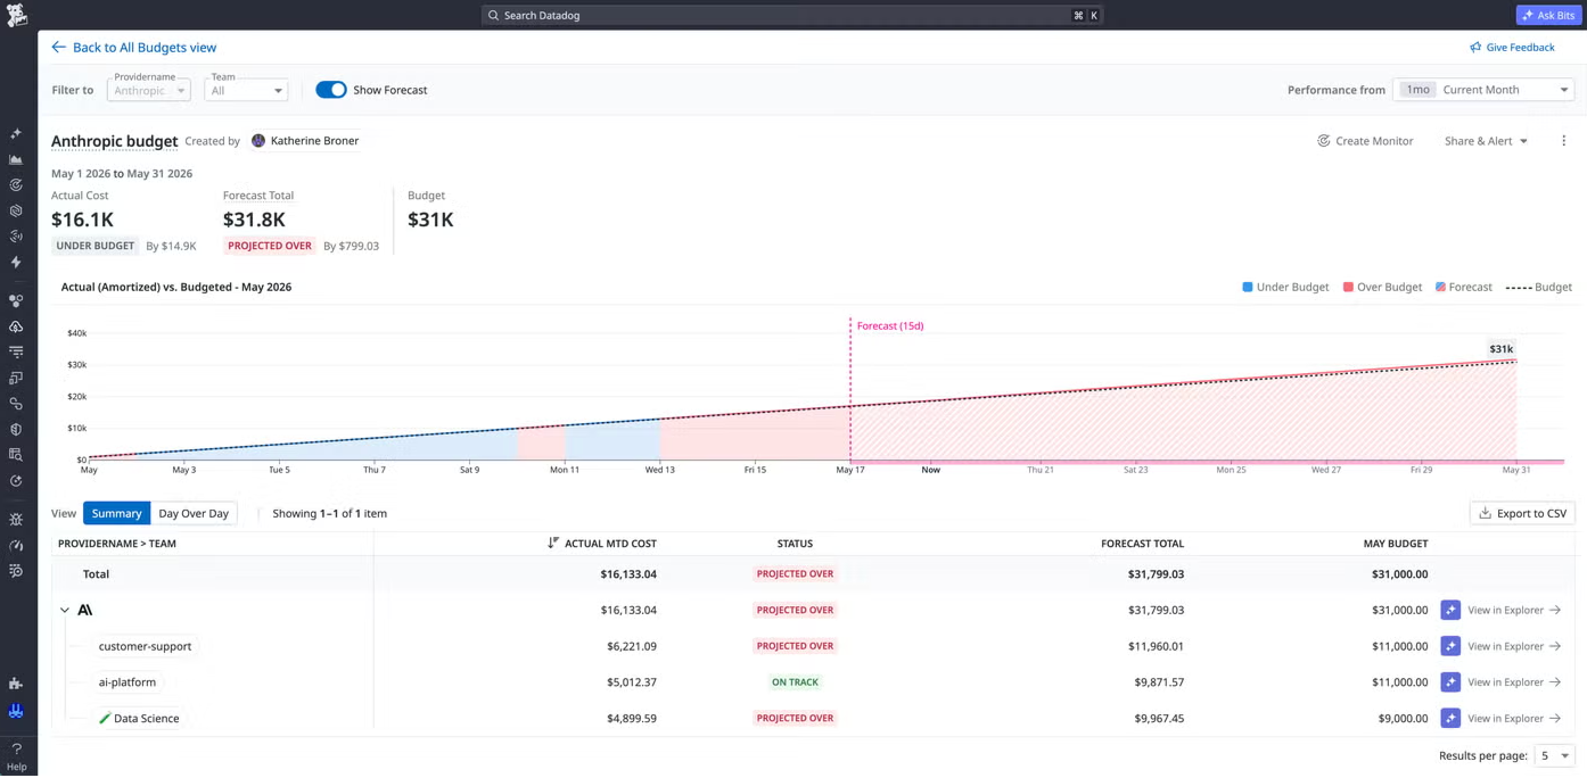Toggle Under Budget legend series

coord(1286,287)
